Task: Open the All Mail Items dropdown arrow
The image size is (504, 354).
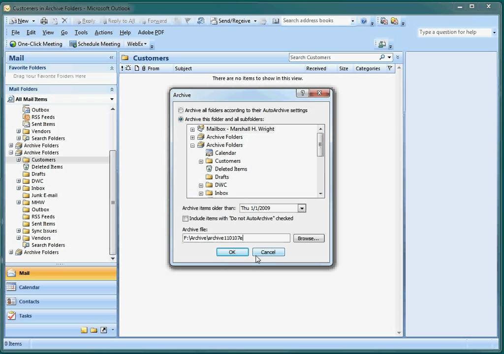Action: click(x=112, y=99)
